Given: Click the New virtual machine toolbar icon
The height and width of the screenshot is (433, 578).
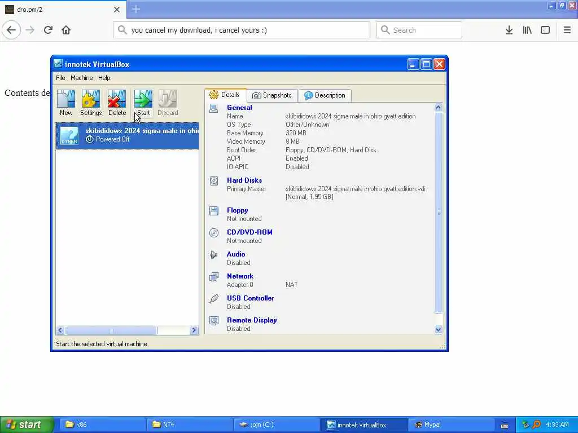Looking at the screenshot, I should pyautogui.click(x=67, y=103).
